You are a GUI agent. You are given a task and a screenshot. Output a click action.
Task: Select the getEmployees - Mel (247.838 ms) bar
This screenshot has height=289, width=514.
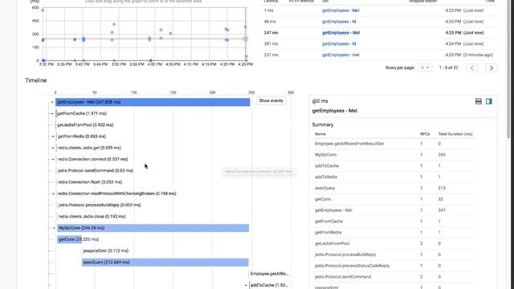coord(153,102)
